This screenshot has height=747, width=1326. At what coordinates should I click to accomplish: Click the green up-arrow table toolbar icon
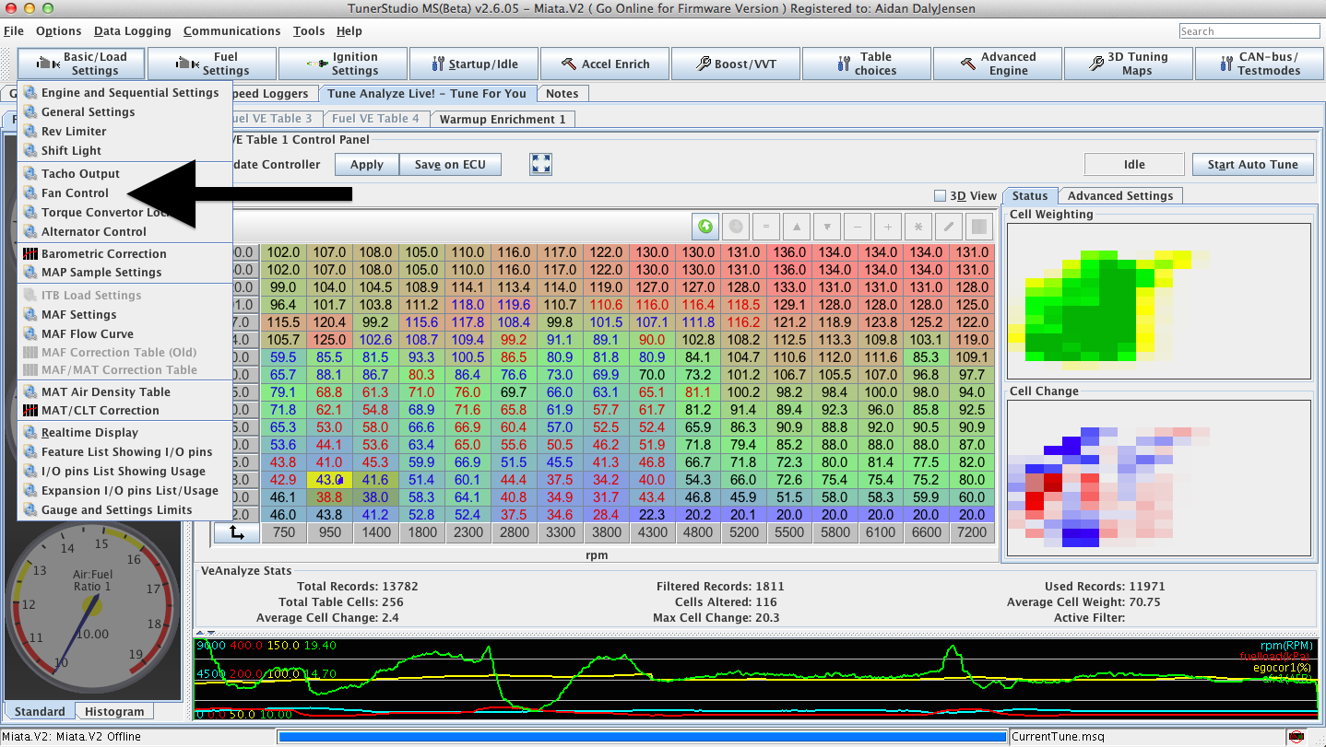(x=706, y=227)
